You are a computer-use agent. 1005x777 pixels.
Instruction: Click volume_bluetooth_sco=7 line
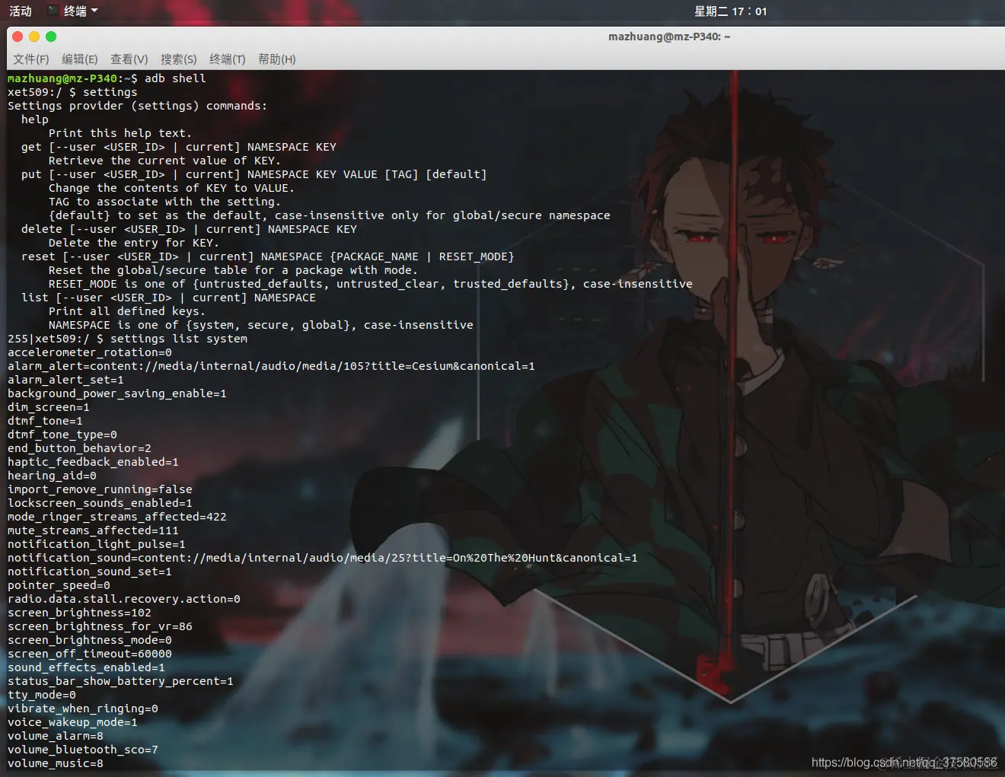[x=83, y=750]
